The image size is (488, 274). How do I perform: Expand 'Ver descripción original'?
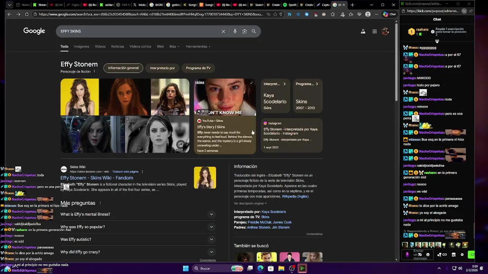(x=250, y=203)
